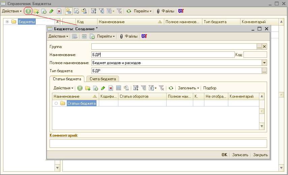The image size is (288, 175).
Task: Click the down arrow of the Справочник Бюджеты list scrollbar
Action: click(281, 168)
